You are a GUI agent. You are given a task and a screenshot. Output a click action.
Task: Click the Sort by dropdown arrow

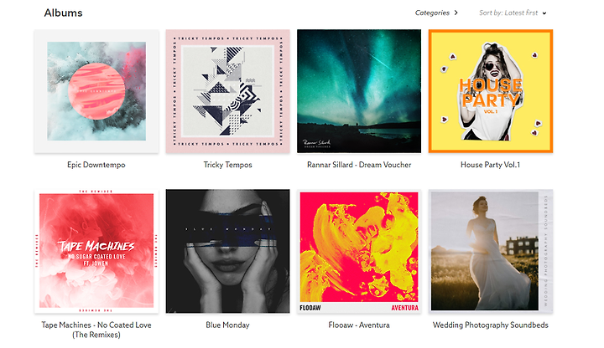544,13
